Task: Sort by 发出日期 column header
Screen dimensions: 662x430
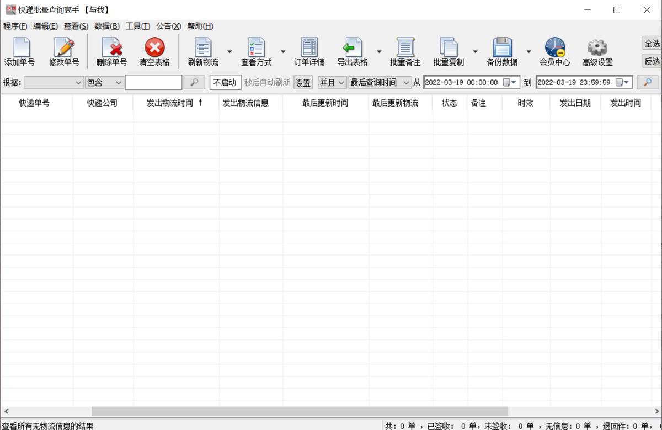Action: coord(575,103)
